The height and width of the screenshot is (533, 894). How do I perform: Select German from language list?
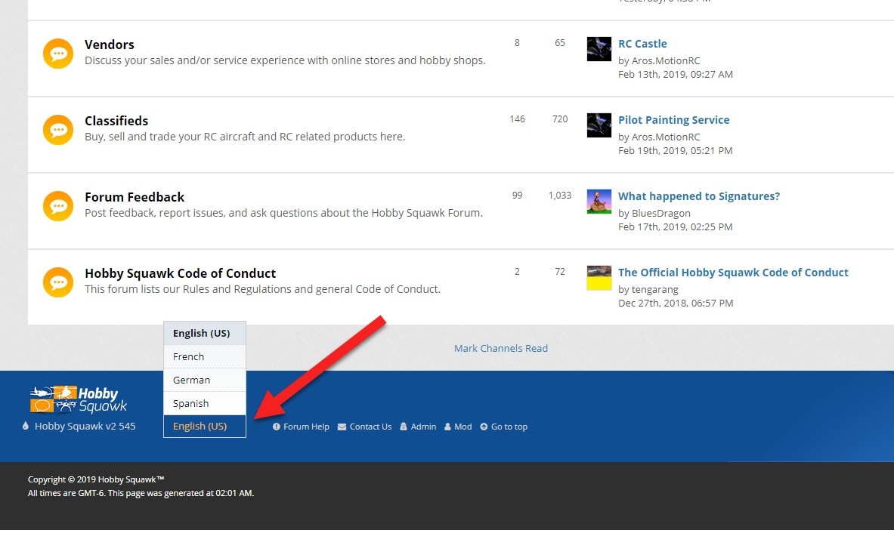[205, 380]
